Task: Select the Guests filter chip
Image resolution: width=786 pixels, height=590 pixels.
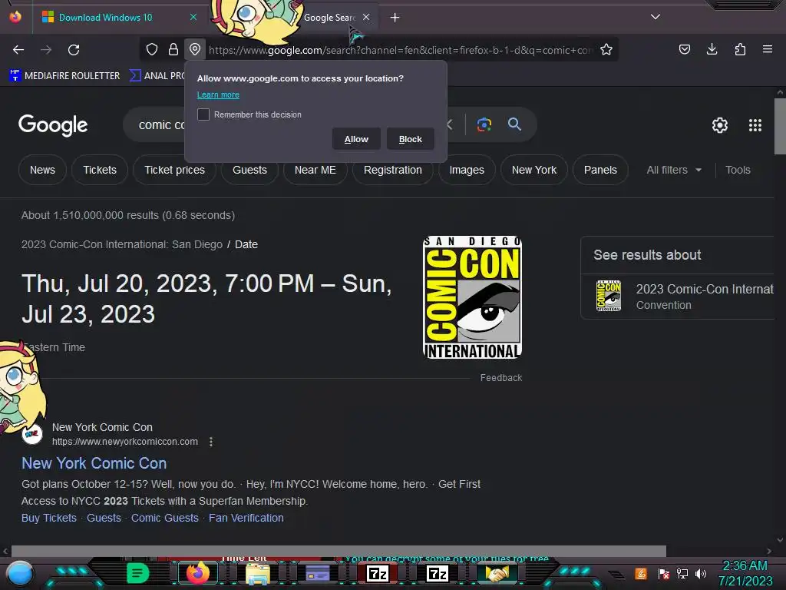Action: (x=249, y=170)
